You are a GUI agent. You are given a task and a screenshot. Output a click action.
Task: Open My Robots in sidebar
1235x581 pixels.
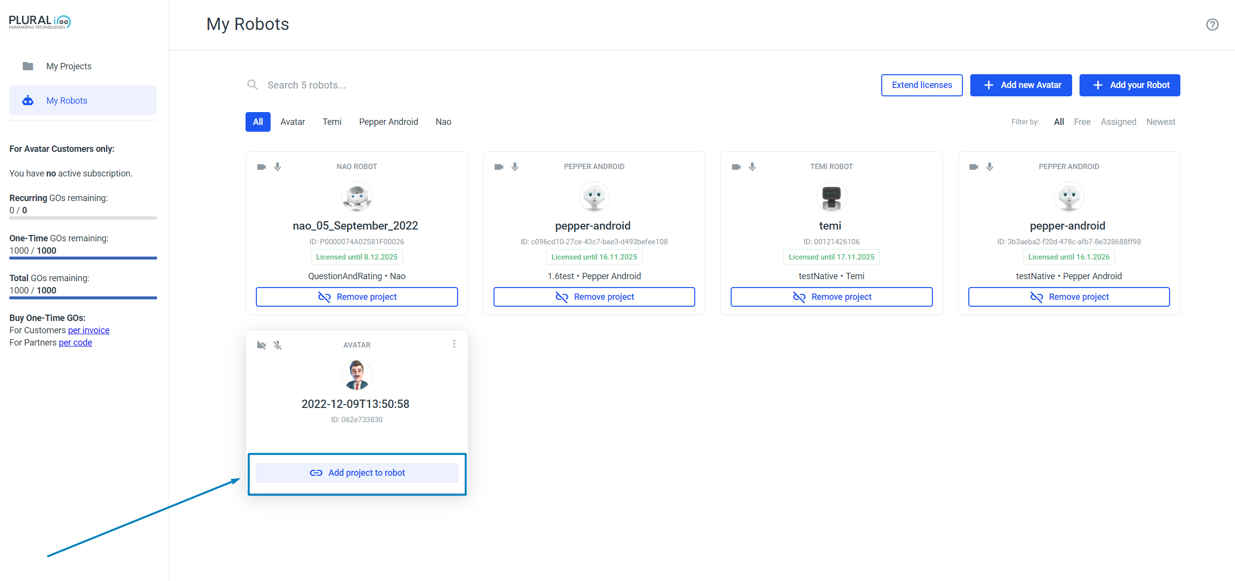pyautogui.click(x=83, y=100)
